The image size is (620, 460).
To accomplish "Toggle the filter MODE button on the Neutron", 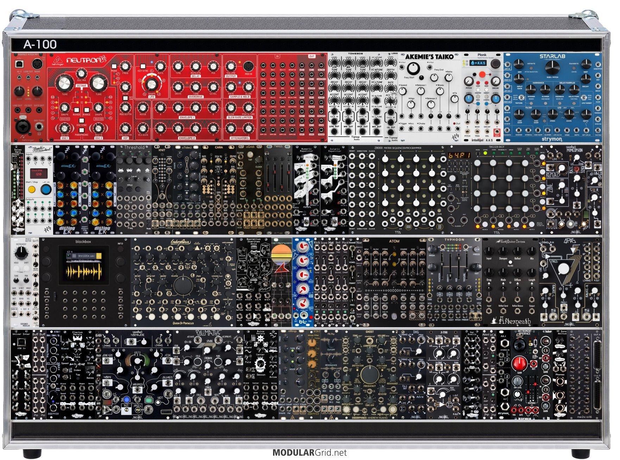I will coord(114,66).
